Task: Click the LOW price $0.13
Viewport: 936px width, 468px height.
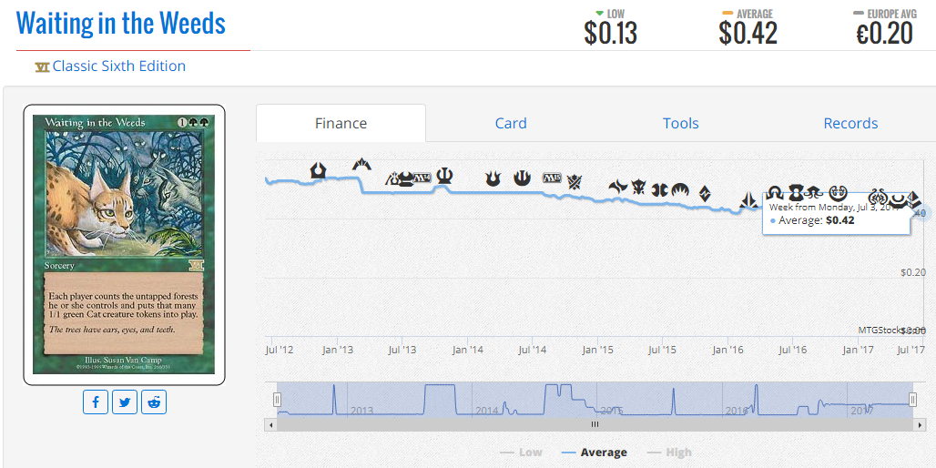Action: [x=611, y=33]
